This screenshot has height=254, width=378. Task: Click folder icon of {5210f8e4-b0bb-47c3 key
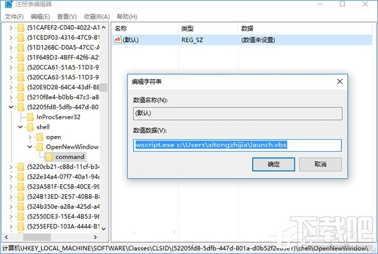coord(21,97)
